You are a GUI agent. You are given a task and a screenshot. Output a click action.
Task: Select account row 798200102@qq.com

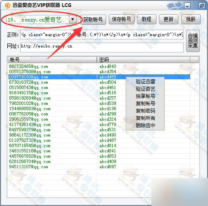pyautogui.click(x=28, y=103)
